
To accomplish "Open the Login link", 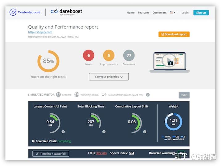I will point(185,13).
